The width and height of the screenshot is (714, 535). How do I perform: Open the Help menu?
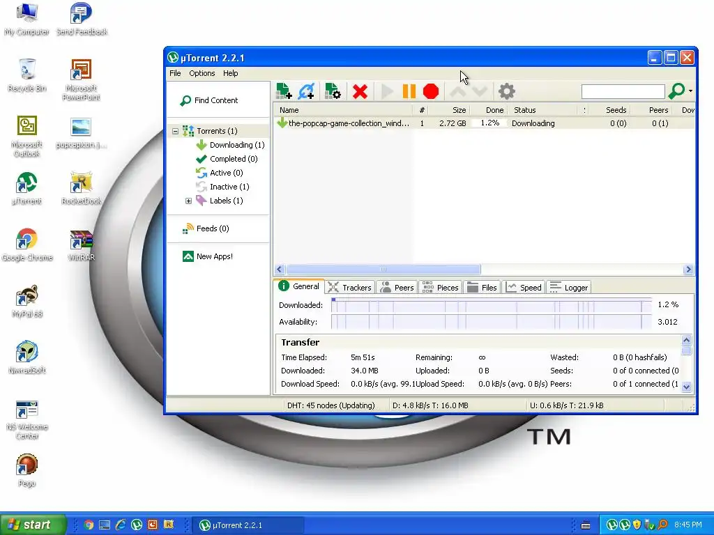click(230, 73)
